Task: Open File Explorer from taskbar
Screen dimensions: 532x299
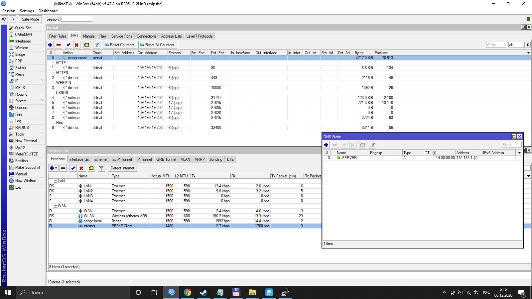Action: [x=253, y=292]
